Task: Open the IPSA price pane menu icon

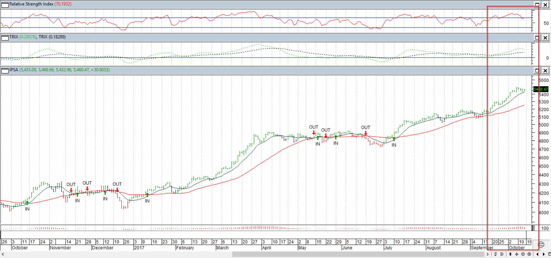Action: tap(5, 70)
